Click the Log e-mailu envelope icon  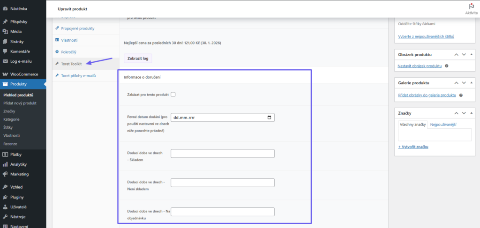tap(5, 61)
